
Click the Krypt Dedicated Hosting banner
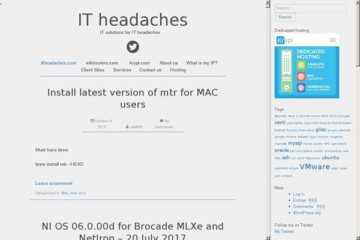[x=307, y=66]
